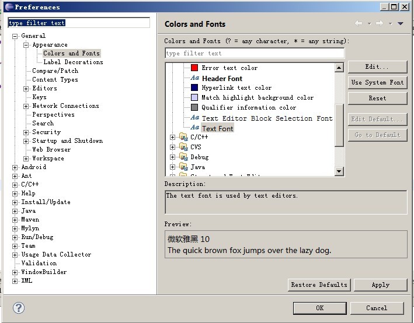The height and width of the screenshot is (323, 414).
Task: Select Match highlight background color entry
Action: click(x=258, y=97)
